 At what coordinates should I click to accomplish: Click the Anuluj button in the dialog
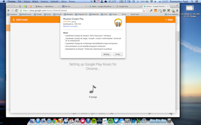tap(106, 54)
